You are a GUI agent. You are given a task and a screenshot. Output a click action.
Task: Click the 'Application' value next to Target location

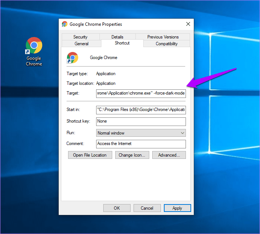point(105,83)
